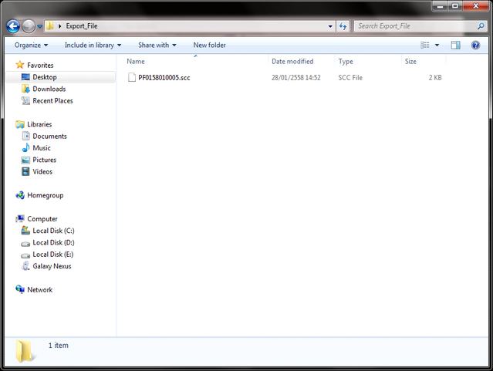Select Export_File in the address bar
Image resolution: width=493 pixels, height=371 pixels.
click(82, 26)
